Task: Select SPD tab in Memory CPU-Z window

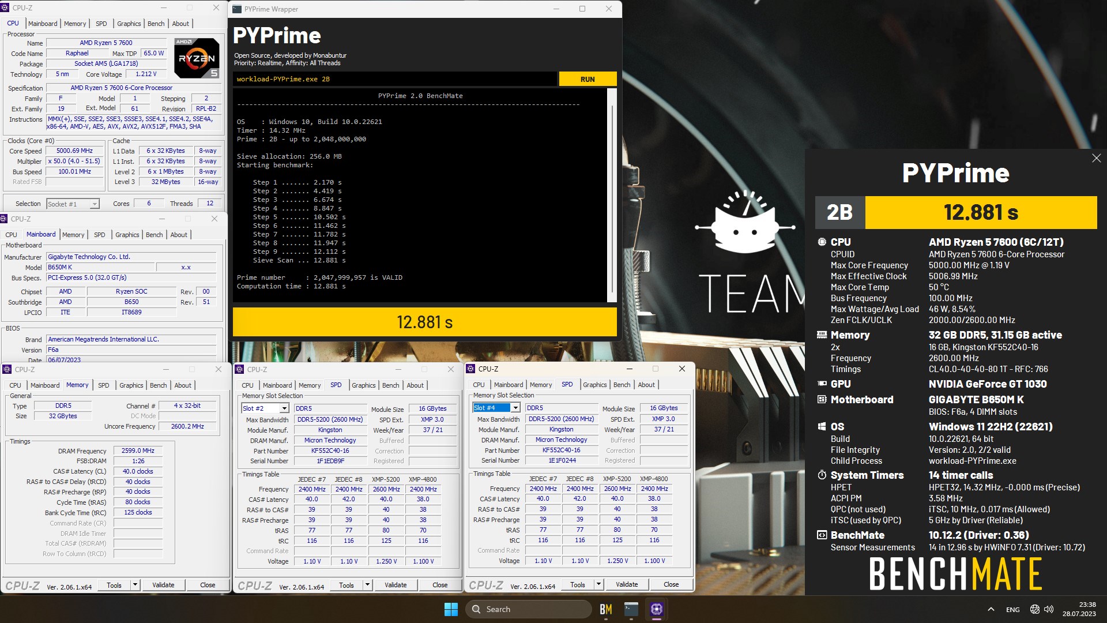Action: [x=103, y=385]
